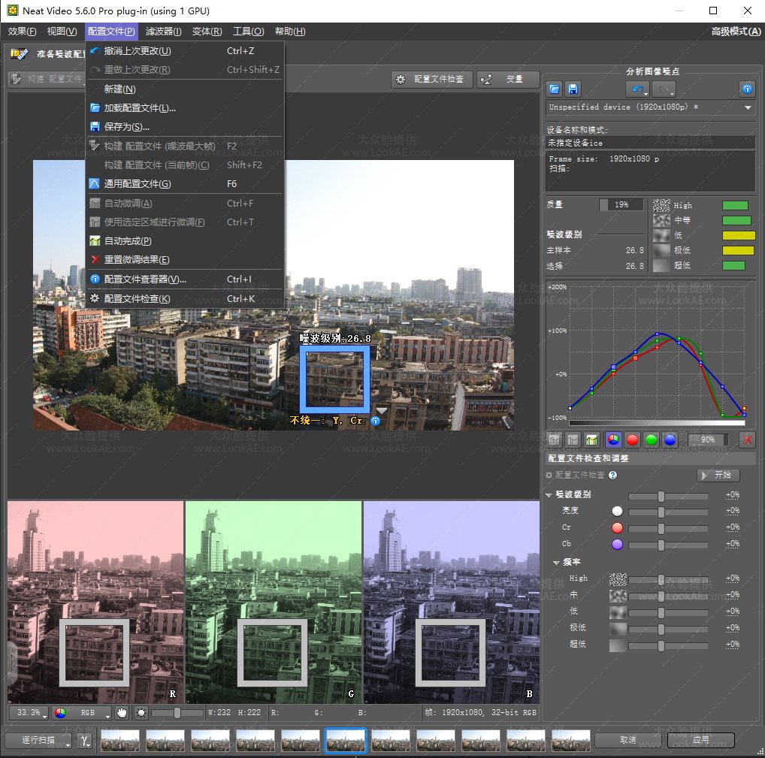Choose 撤消上次更改 undo entry
This screenshot has width=765, height=758.
(x=185, y=51)
